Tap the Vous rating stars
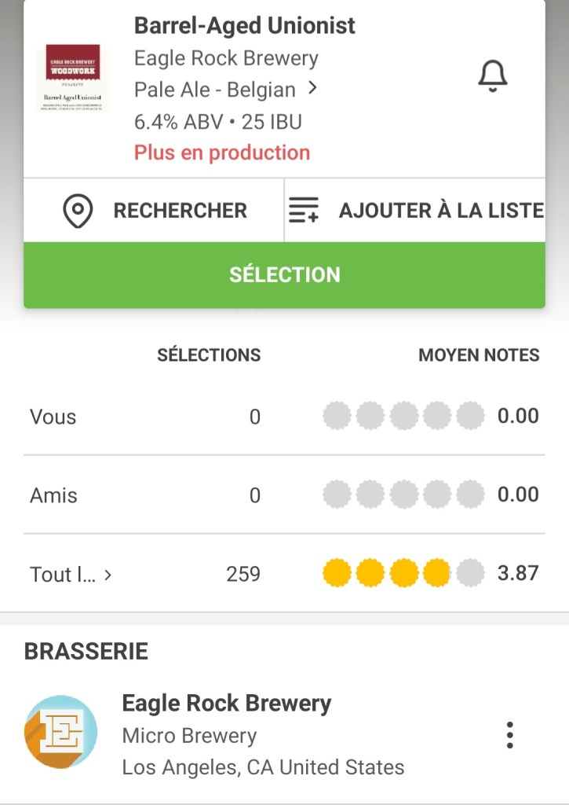569x805 pixels. pyautogui.click(x=403, y=416)
